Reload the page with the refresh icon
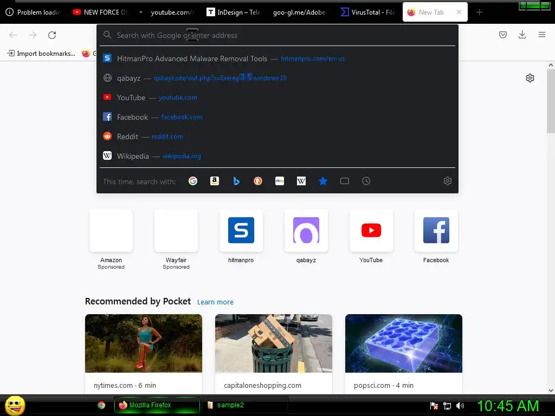Screen dimensions: 555x416 (52, 35)
